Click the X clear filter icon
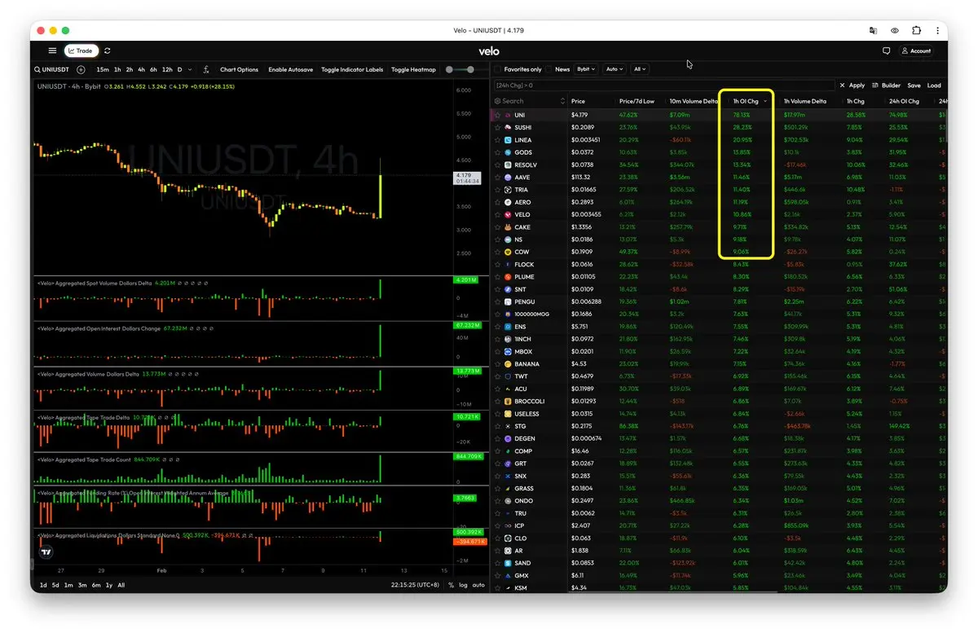978x633 pixels. 843,85
